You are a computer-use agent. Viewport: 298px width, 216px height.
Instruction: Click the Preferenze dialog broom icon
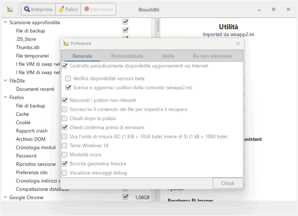[66, 43]
